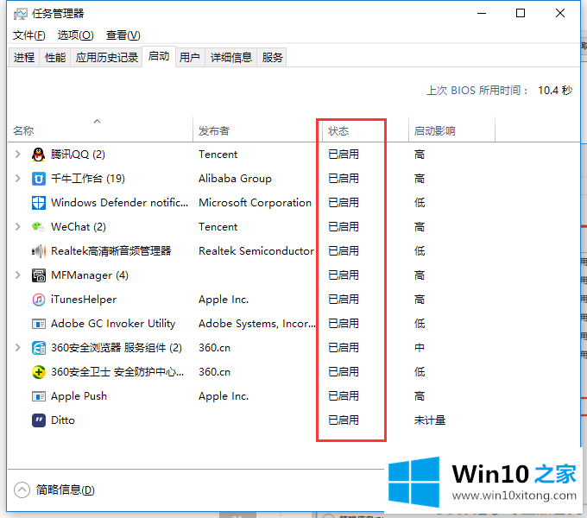Click the 腾讯QQ penguin icon
Screen dimensions: 587x518
click(x=38, y=155)
